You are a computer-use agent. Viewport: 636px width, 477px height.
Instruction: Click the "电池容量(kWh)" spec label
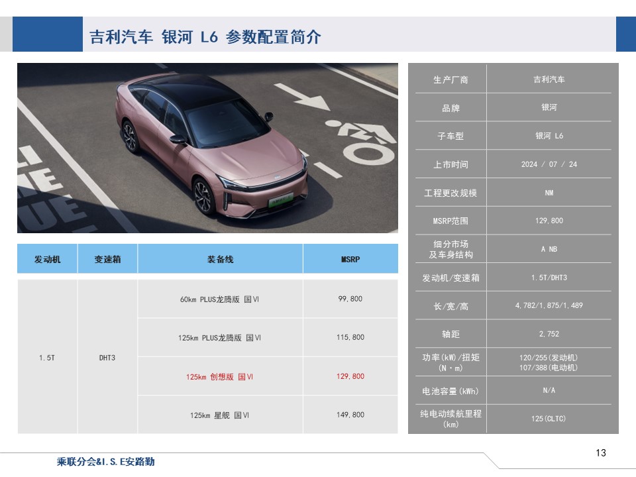point(450,391)
